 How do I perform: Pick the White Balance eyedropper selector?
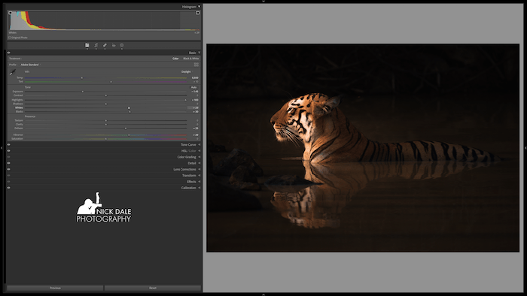[13, 72]
